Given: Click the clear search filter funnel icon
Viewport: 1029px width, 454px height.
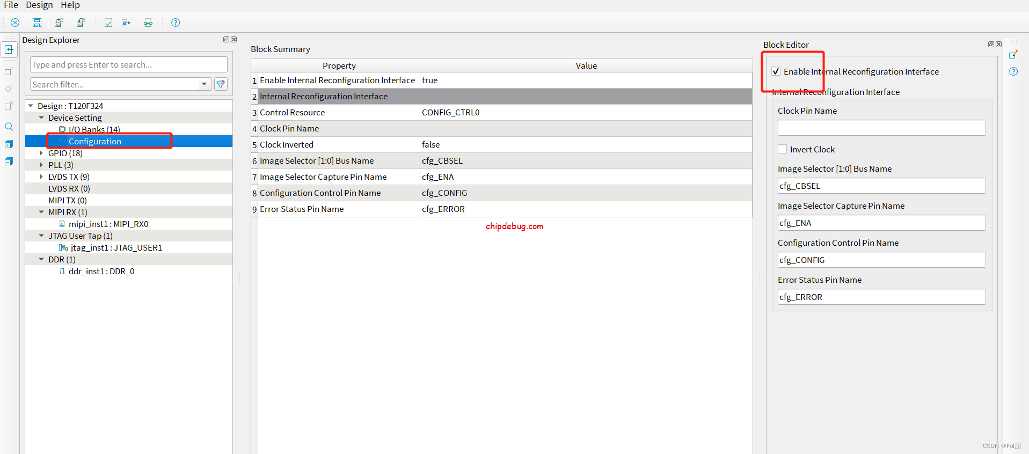Looking at the screenshot, I should 221,84.
